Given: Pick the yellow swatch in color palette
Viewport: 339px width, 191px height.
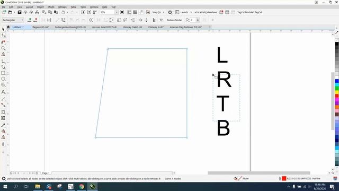Looking at the screenshot, I should tap(337, 92).
